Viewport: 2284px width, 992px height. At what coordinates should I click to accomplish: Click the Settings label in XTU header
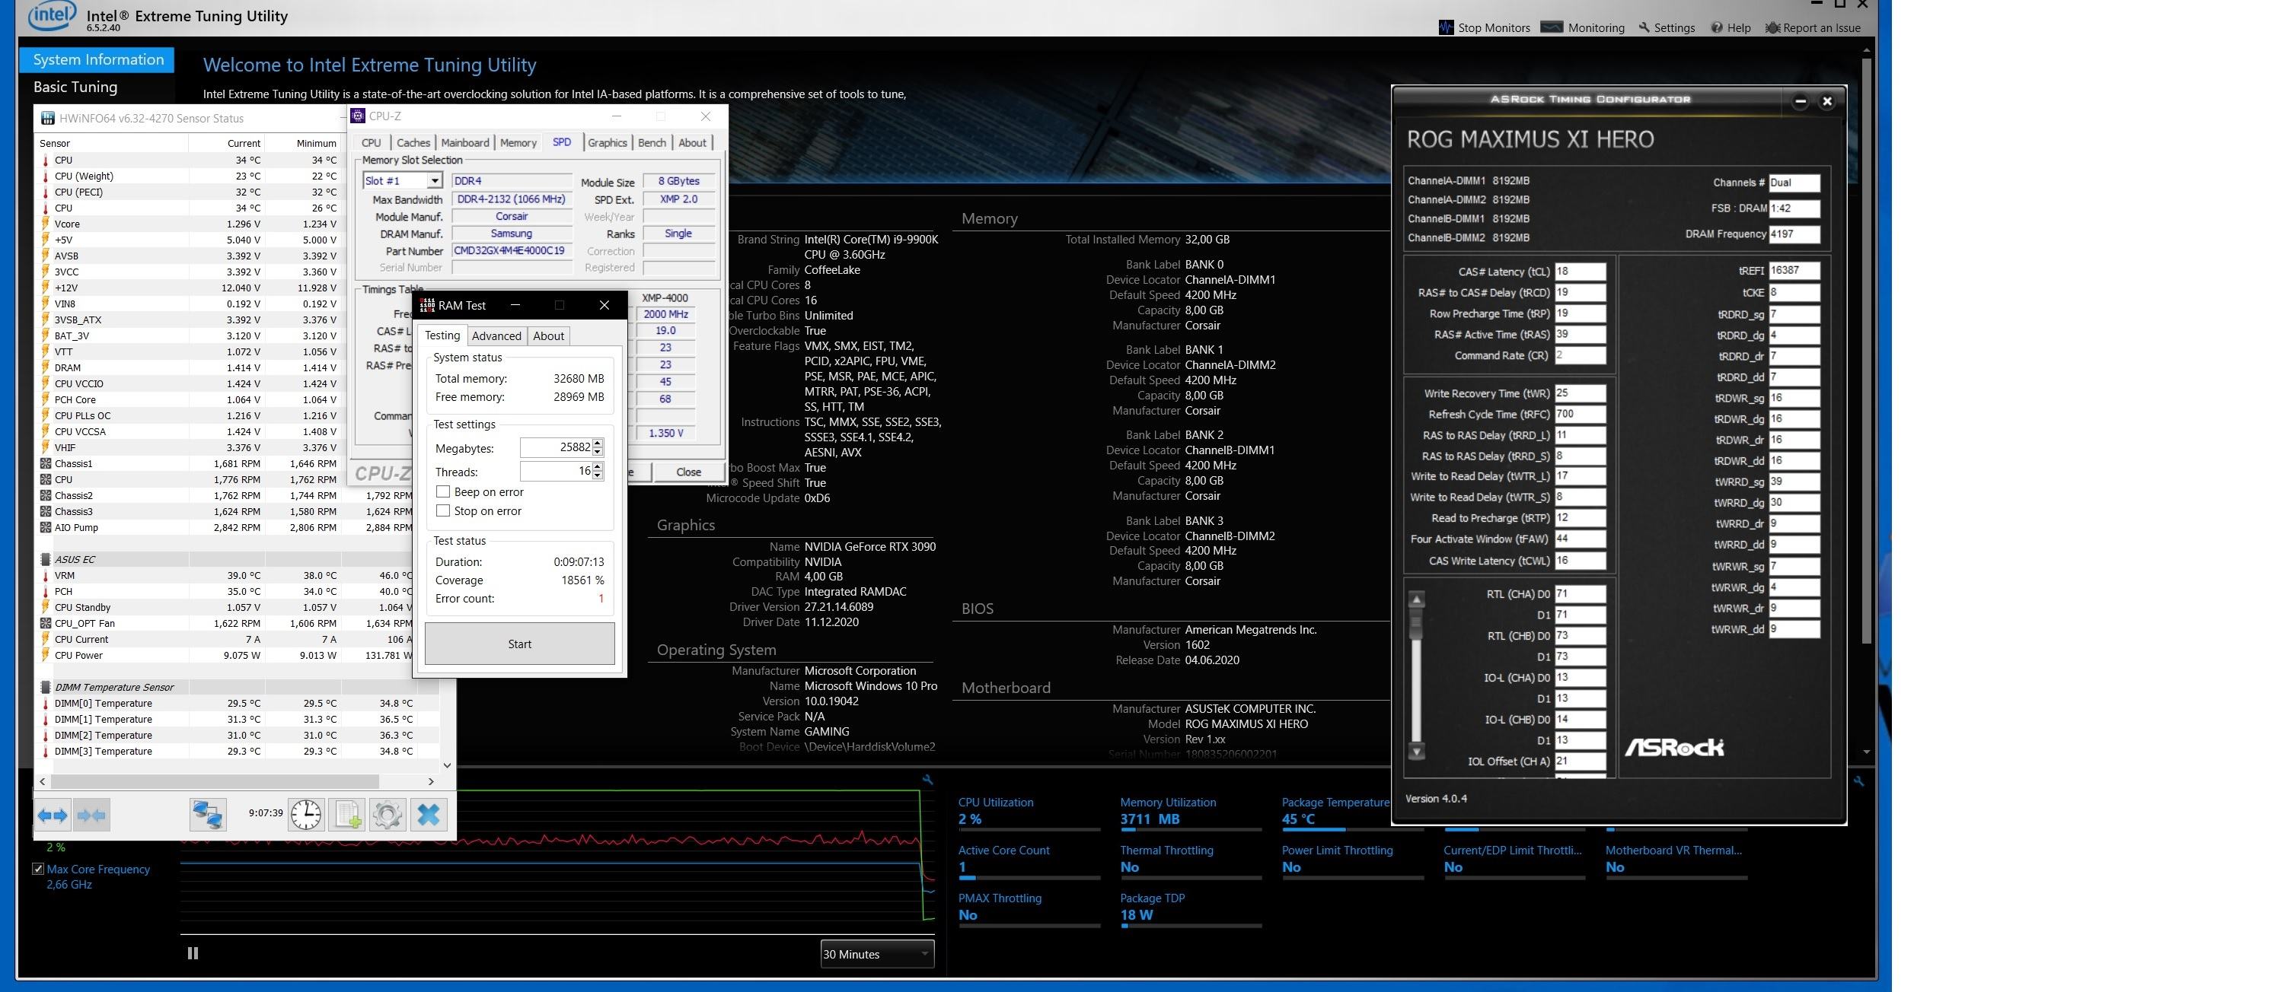tap(1674, 27)
